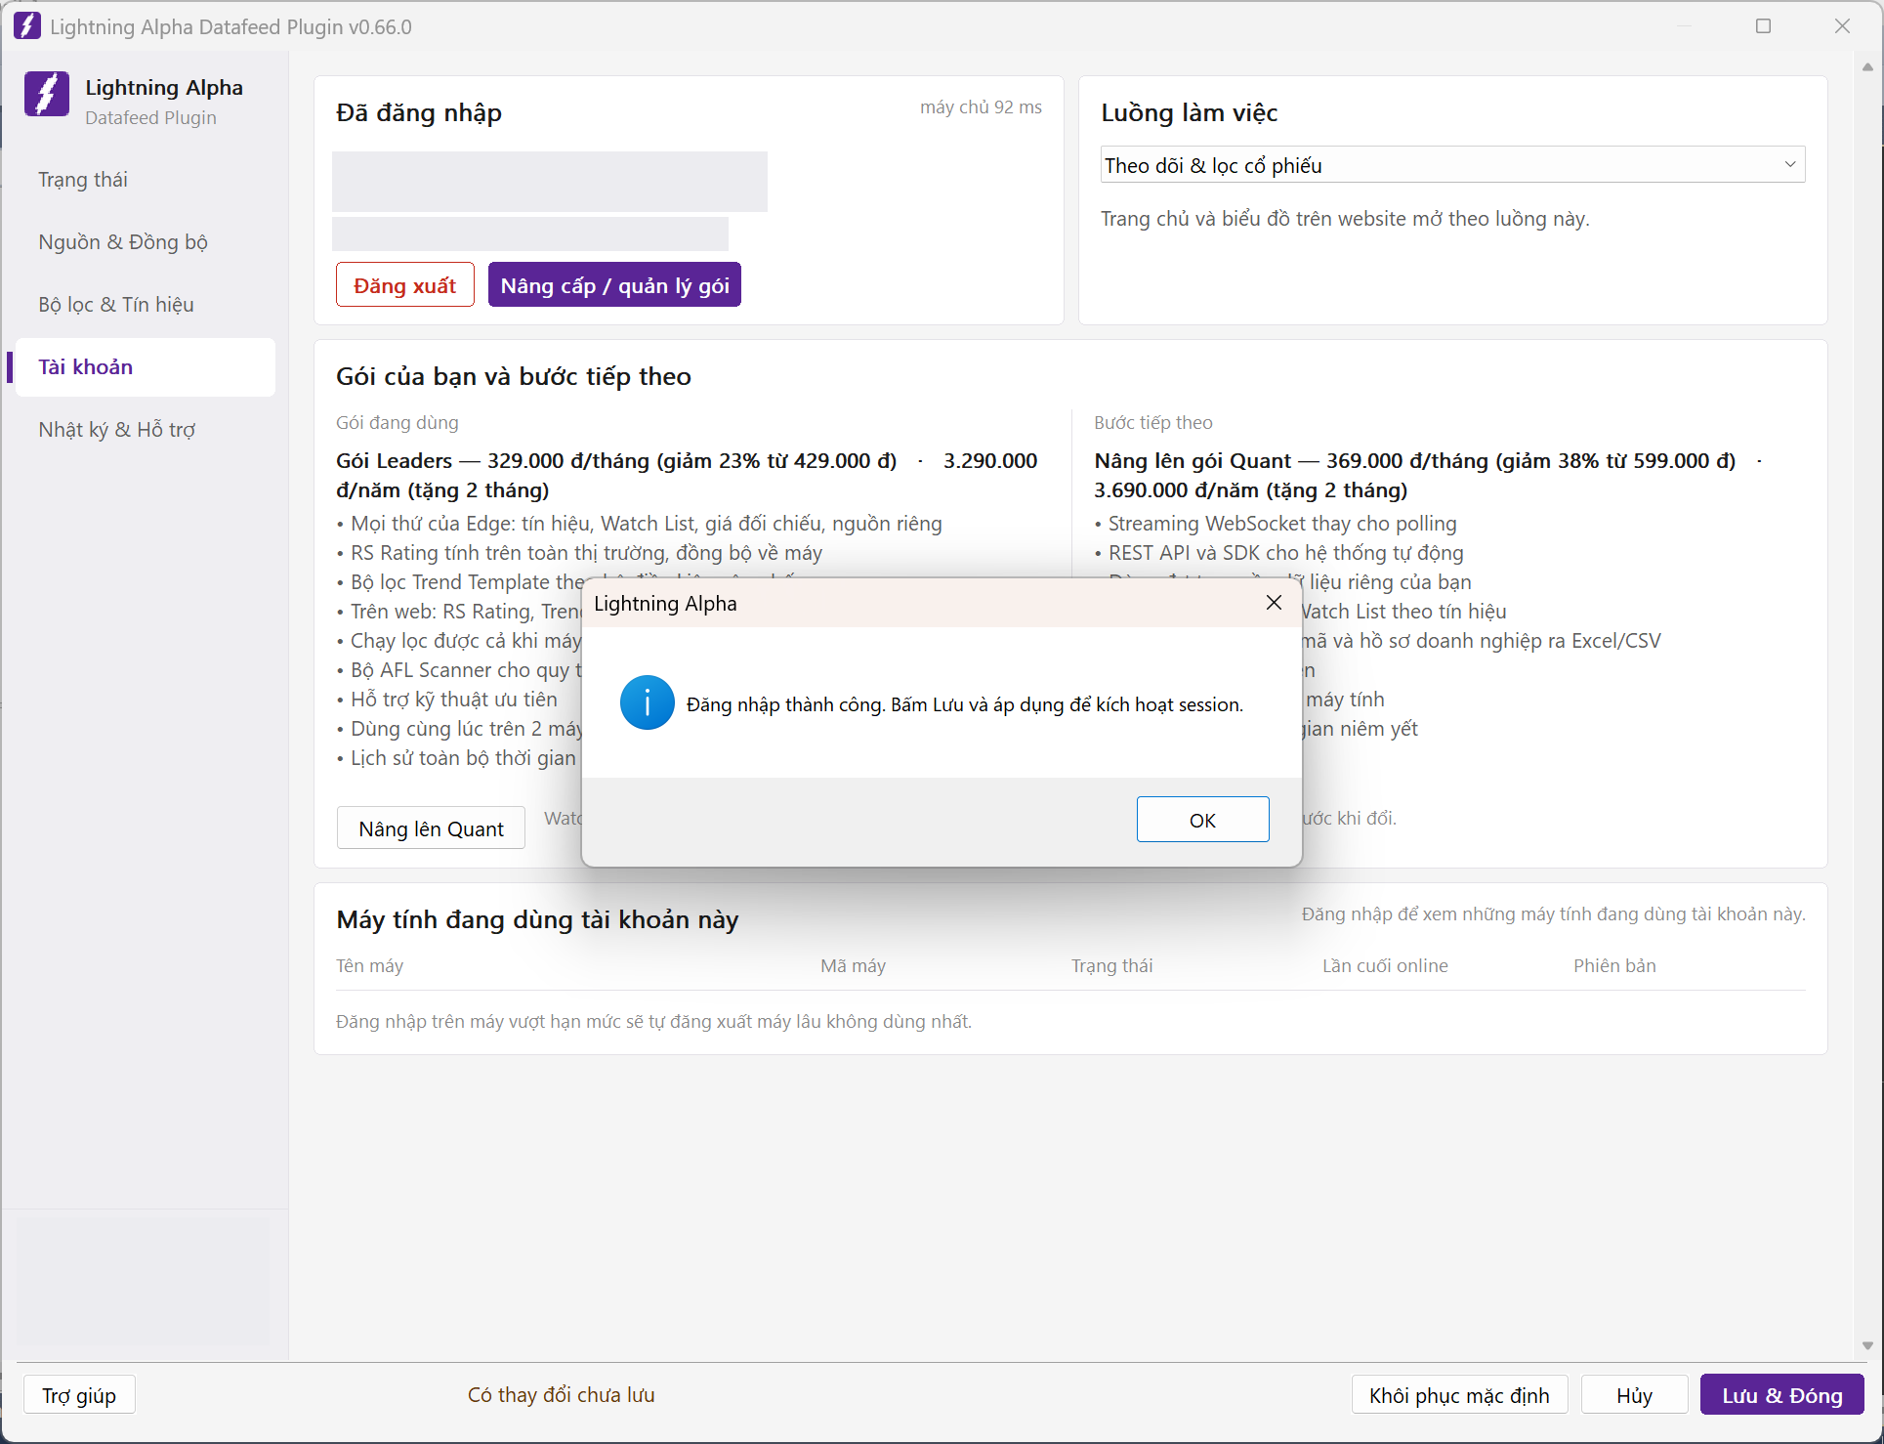
Task: Open the 'Theo dõi & lọc cổ phiếu' combo box
Action: 1452,164
